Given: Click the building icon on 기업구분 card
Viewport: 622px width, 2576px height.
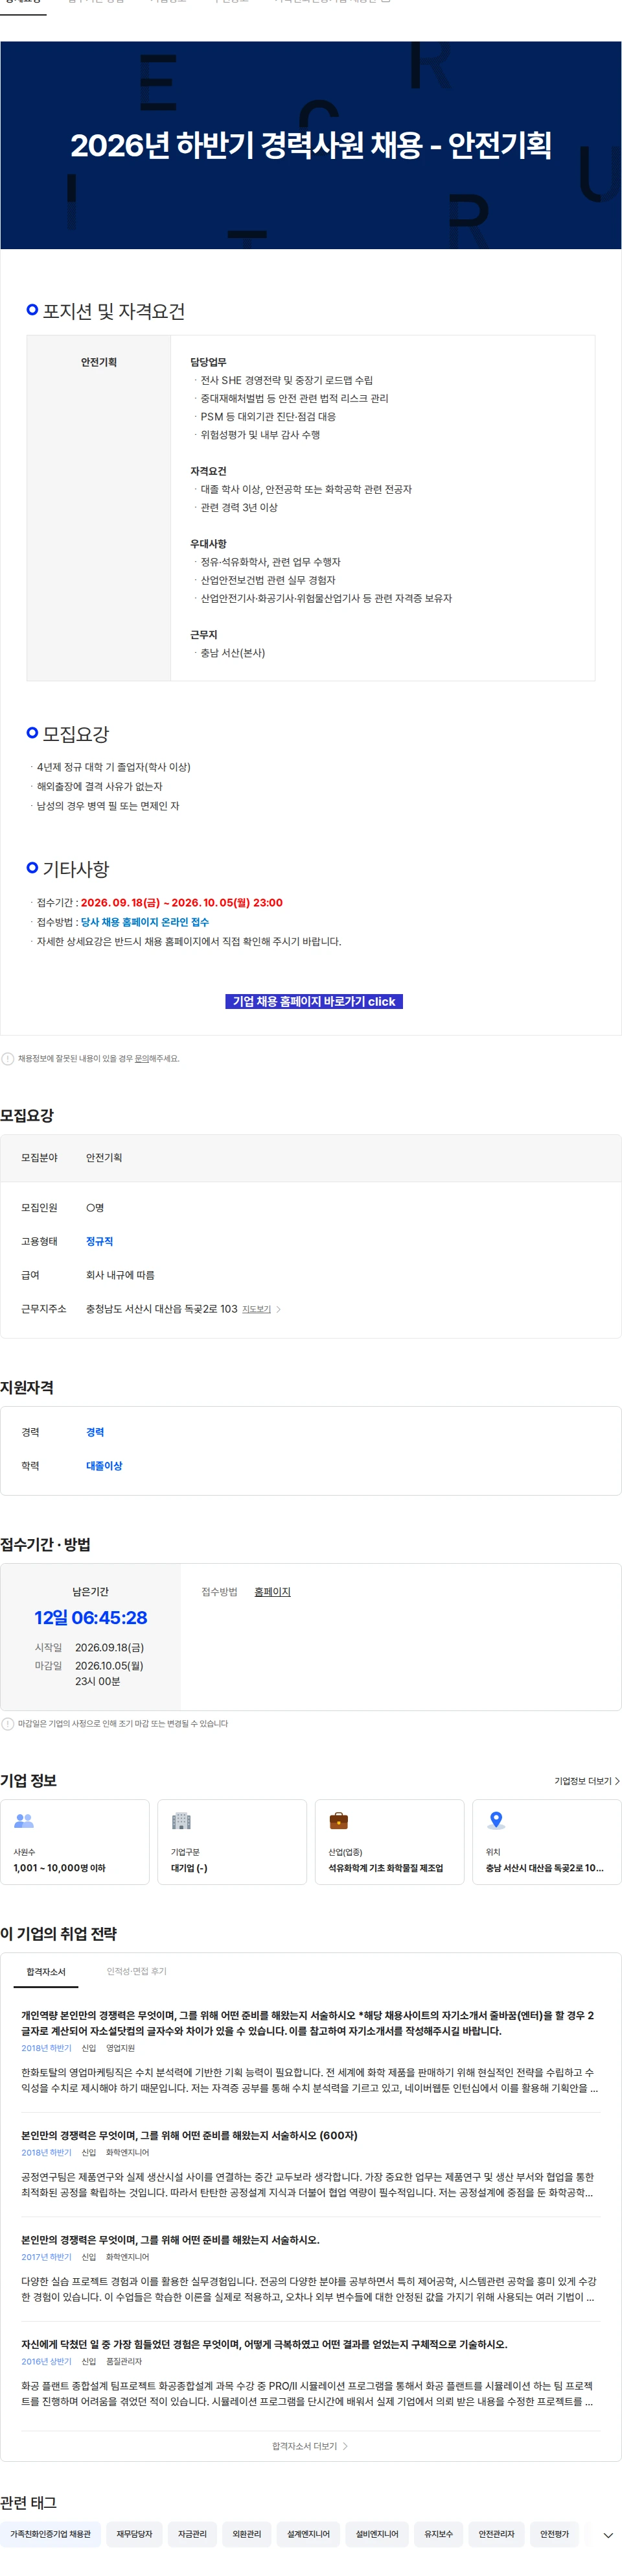Looking at the screenshot, I should pos(181,1820).
